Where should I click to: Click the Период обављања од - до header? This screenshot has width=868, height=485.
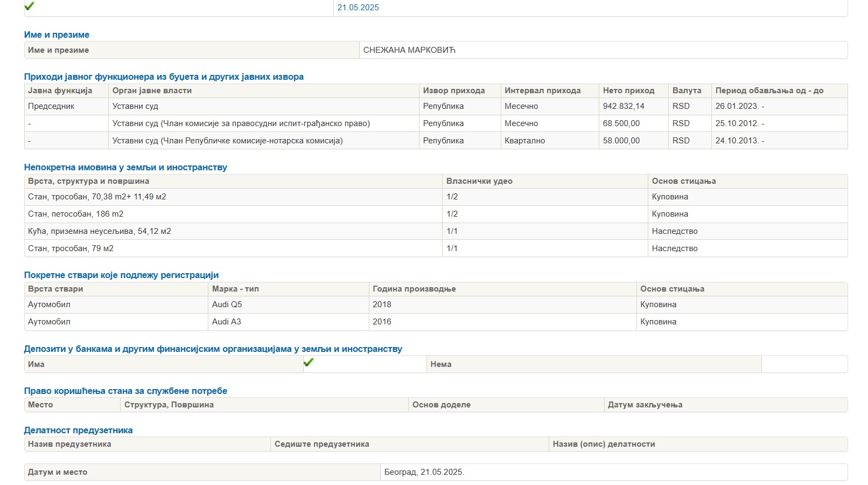tap(769, 91)
